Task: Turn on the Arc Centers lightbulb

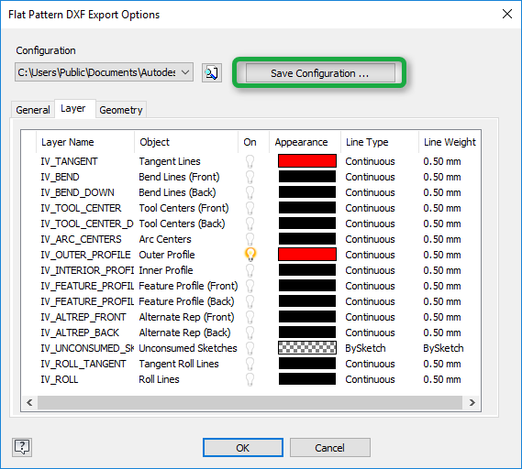Action: [250, 239]
